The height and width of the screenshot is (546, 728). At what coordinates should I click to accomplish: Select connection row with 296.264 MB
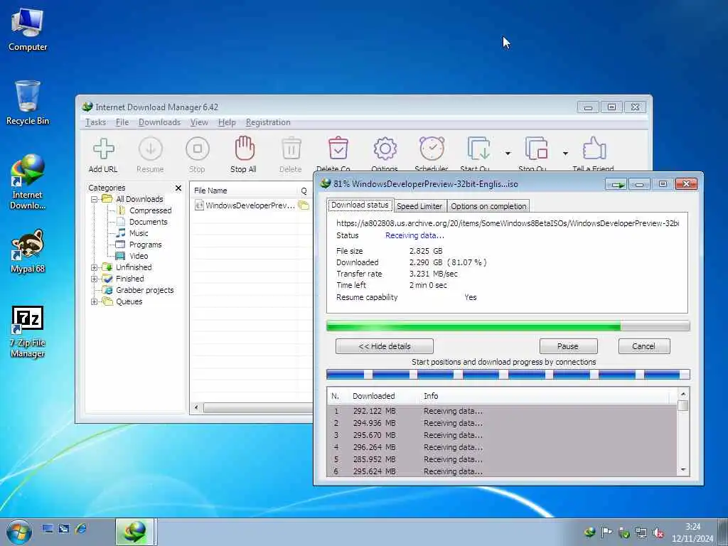503,448
